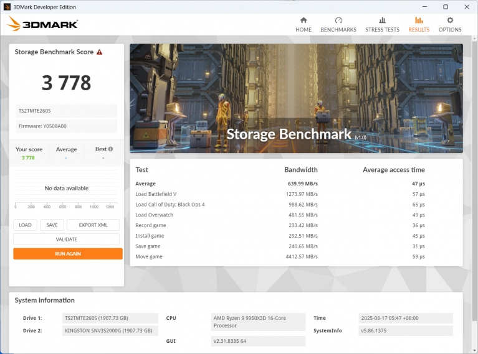
Task: Click the Time value 2025-08-17 05:47
Action: [x=406, y=318]
